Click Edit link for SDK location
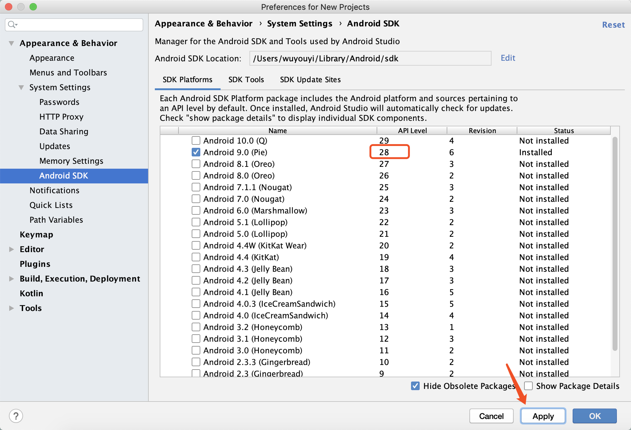Viewport: 631px width, 430px height. pos(508,58)
